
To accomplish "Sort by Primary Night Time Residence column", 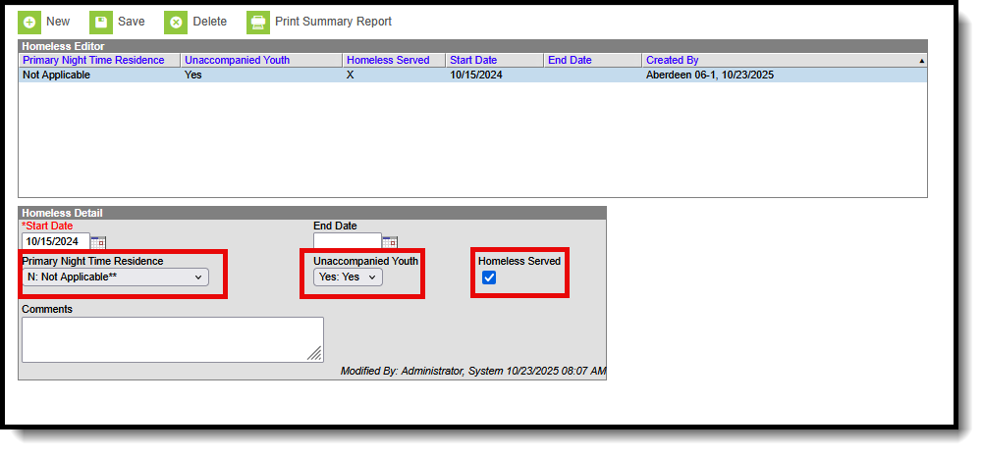I will (93, 60).
